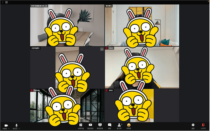Open the microphone options arrow
The width and height of the screenshot is (210, 131).
pos(19,129)
